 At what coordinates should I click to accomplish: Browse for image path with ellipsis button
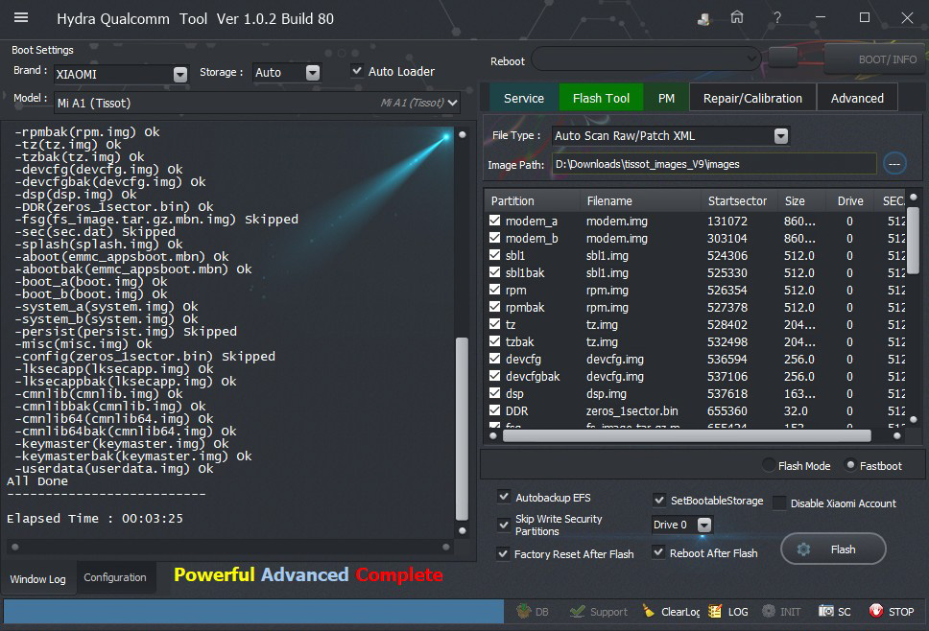click(x=894, y=163)
